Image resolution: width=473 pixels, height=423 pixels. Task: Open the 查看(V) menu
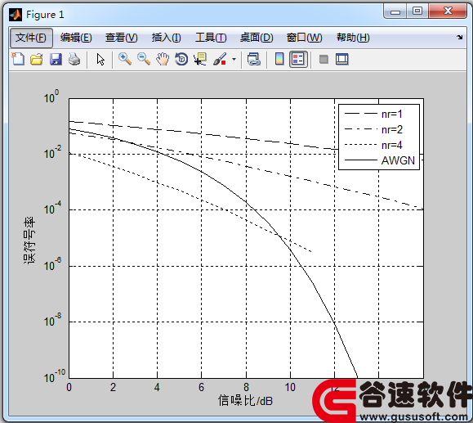[x=121, y=38]
